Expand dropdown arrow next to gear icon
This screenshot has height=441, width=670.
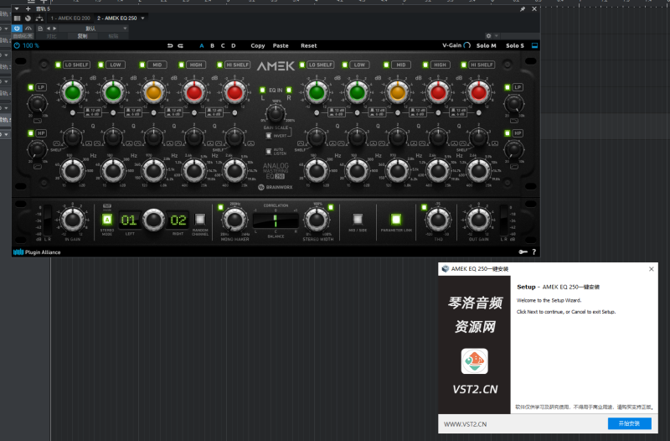click(x=496, y=36)
